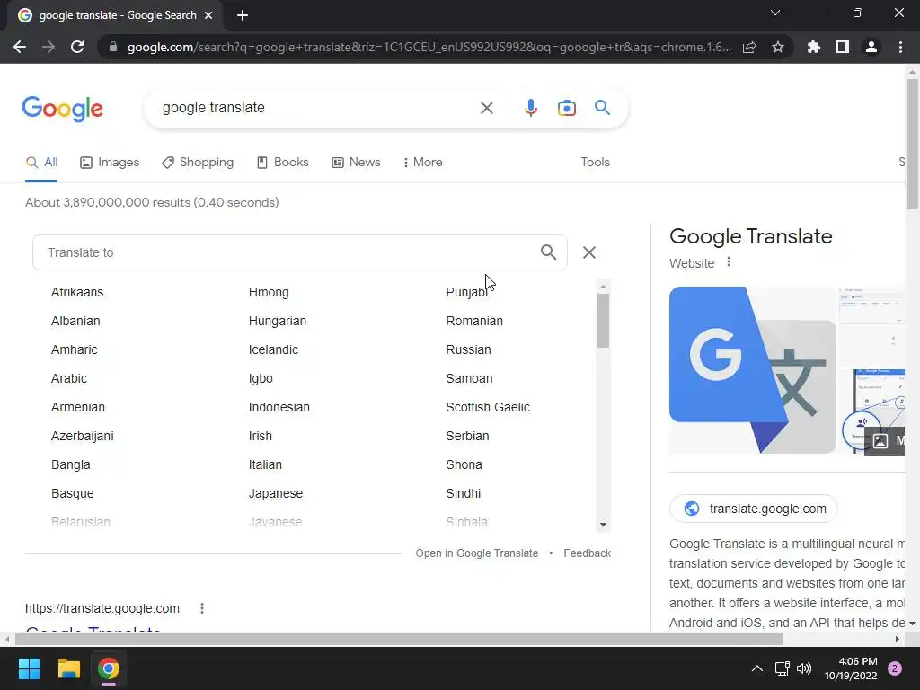The height and width of the screenshot is (690, 920).
Task: Open the More search filters dropdown
Action: coord(422,162)
